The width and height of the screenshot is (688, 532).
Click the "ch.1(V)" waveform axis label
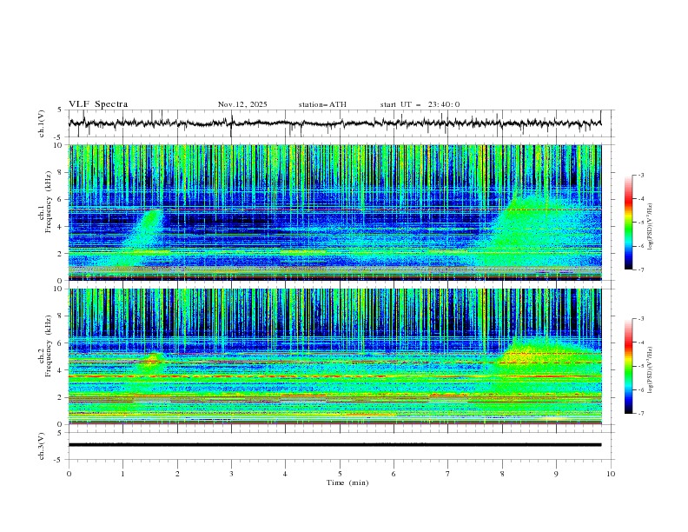[x=42, y=123]
